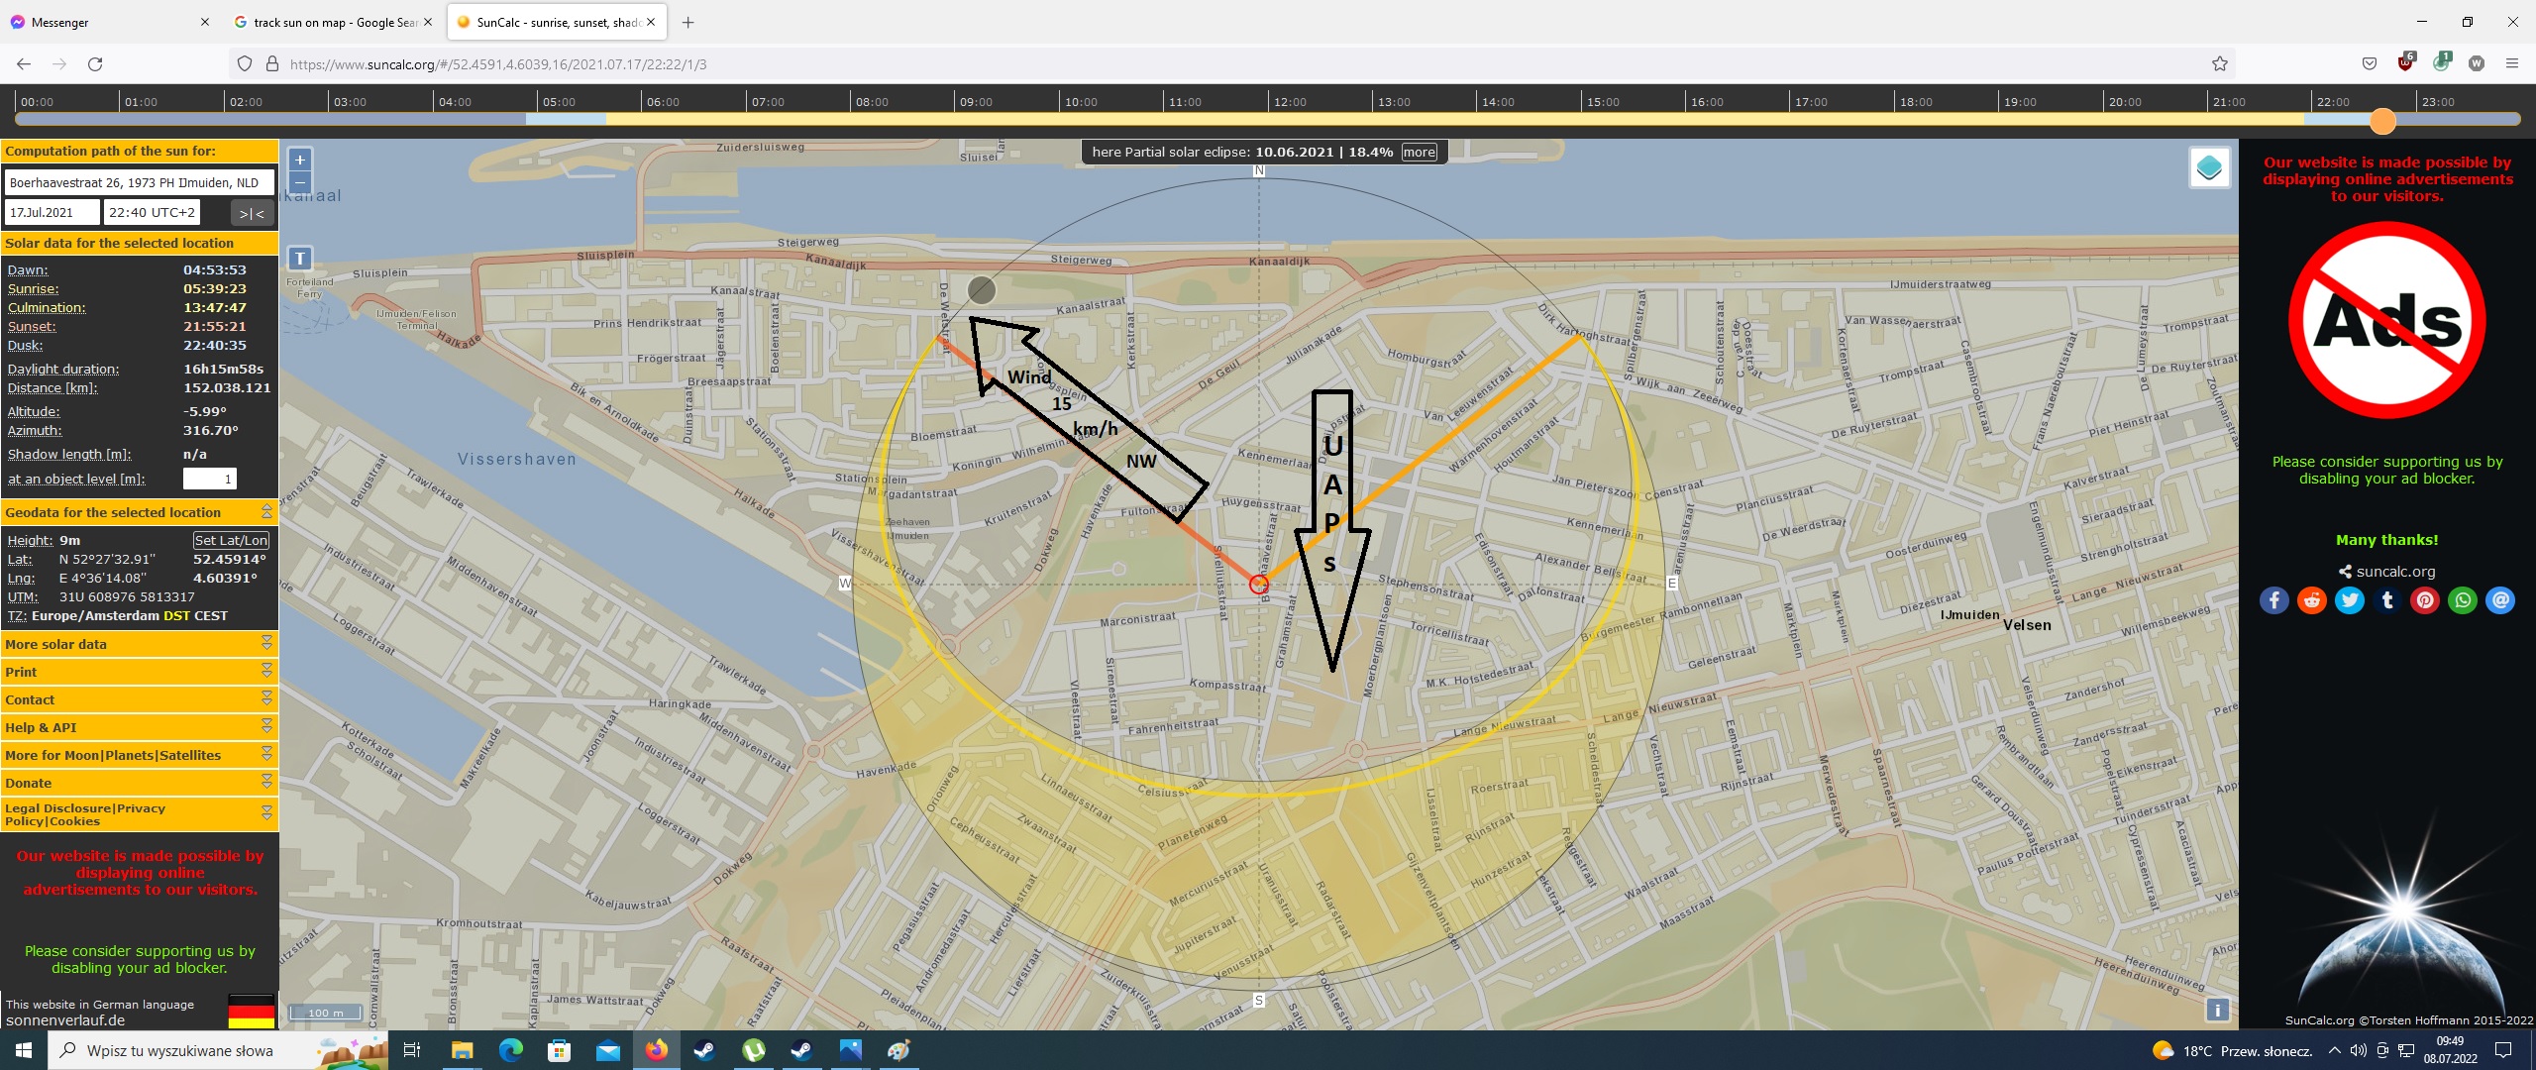Open the gray W extension icon
The height and width of the screenshot is (1070, 2536).
(2476, 63)
